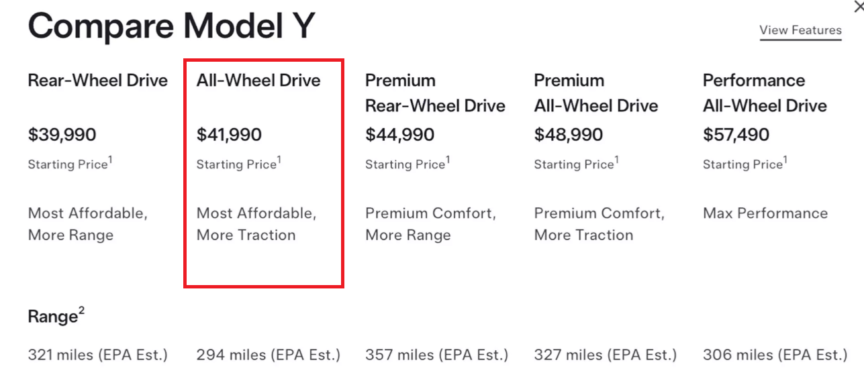Viewport: 864px width, 381px height.
Task: Click the 327 miles range value
Action: 605,355
